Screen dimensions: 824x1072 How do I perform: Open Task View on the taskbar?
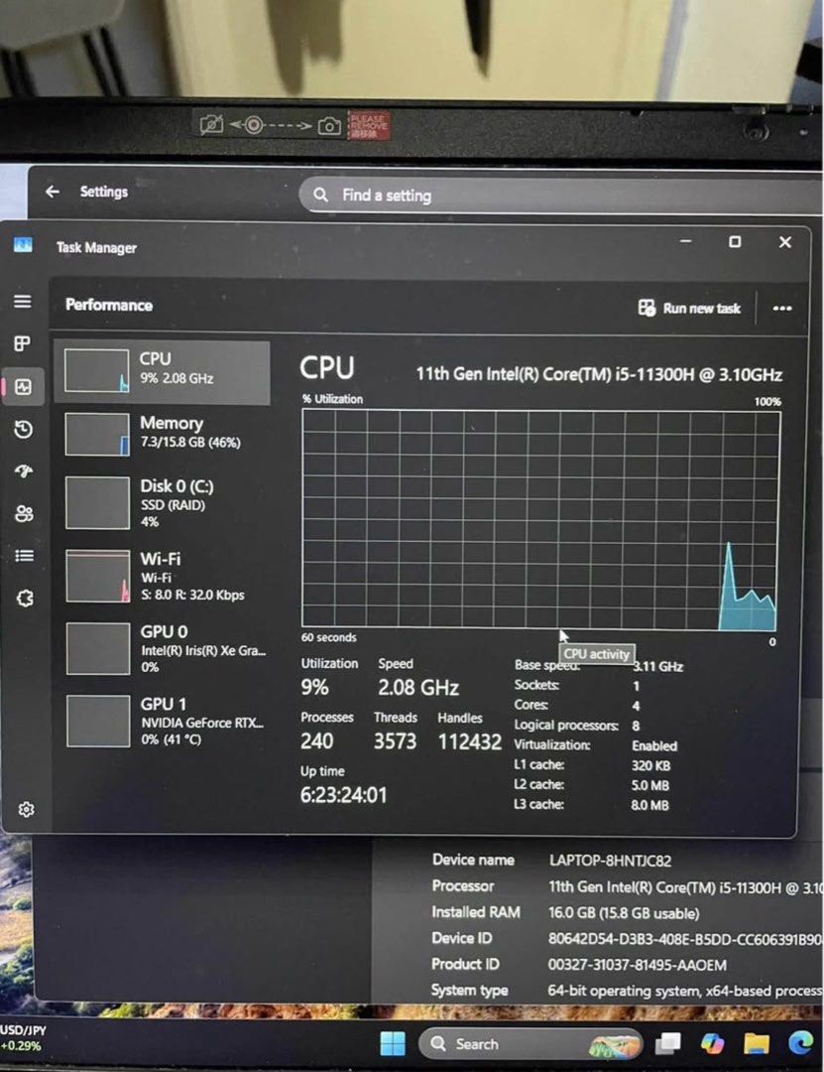point(668,1043)
